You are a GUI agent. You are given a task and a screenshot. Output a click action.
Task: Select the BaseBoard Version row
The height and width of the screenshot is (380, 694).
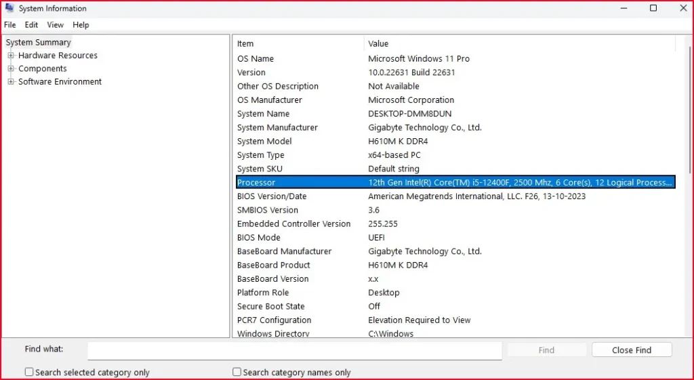pos(456,279)
